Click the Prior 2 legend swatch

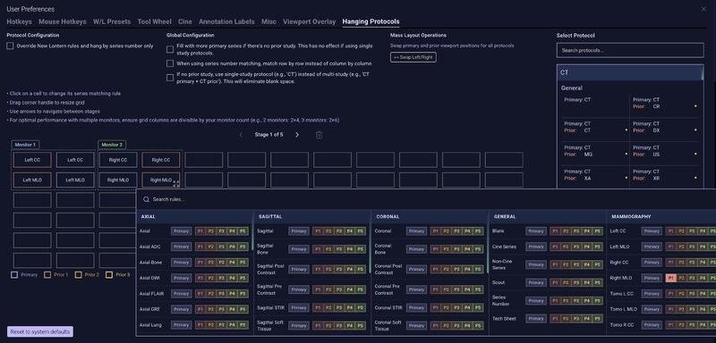(78, 275)
